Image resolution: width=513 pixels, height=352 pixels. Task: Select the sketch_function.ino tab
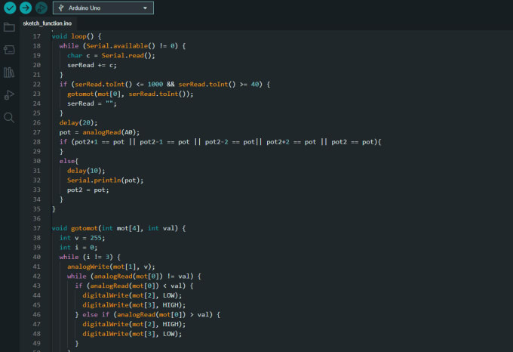pos(48,23)
